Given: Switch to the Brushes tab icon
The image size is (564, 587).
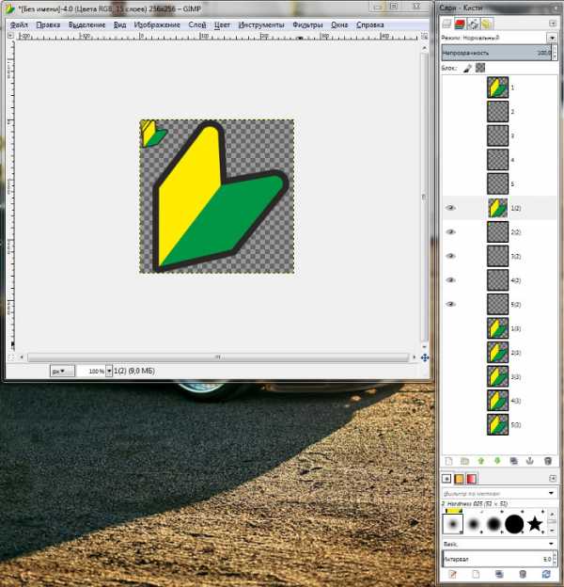Looking at the screenshot, I should click(x=446, y=479).
